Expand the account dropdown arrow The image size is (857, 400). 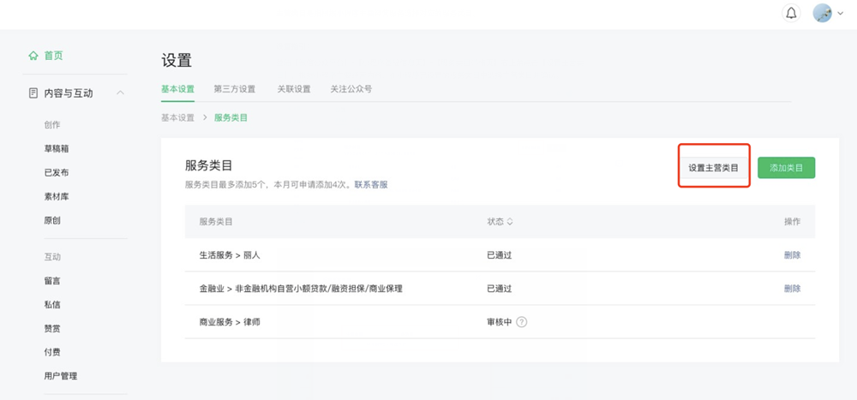tap(840, 15)
